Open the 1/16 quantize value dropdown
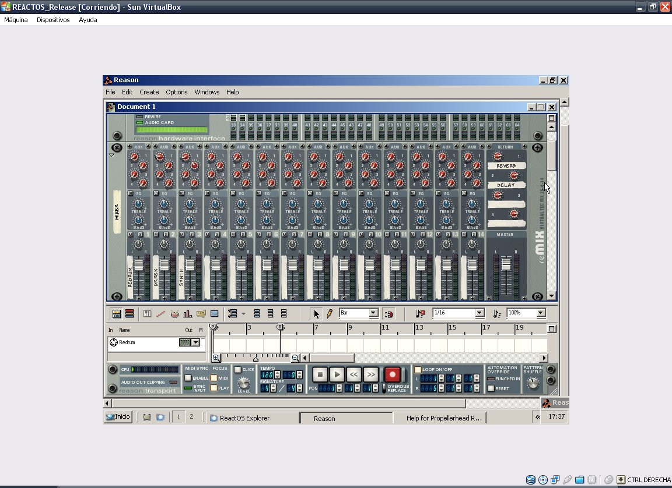This screenshot has width=672, height=488. [480, 313]
